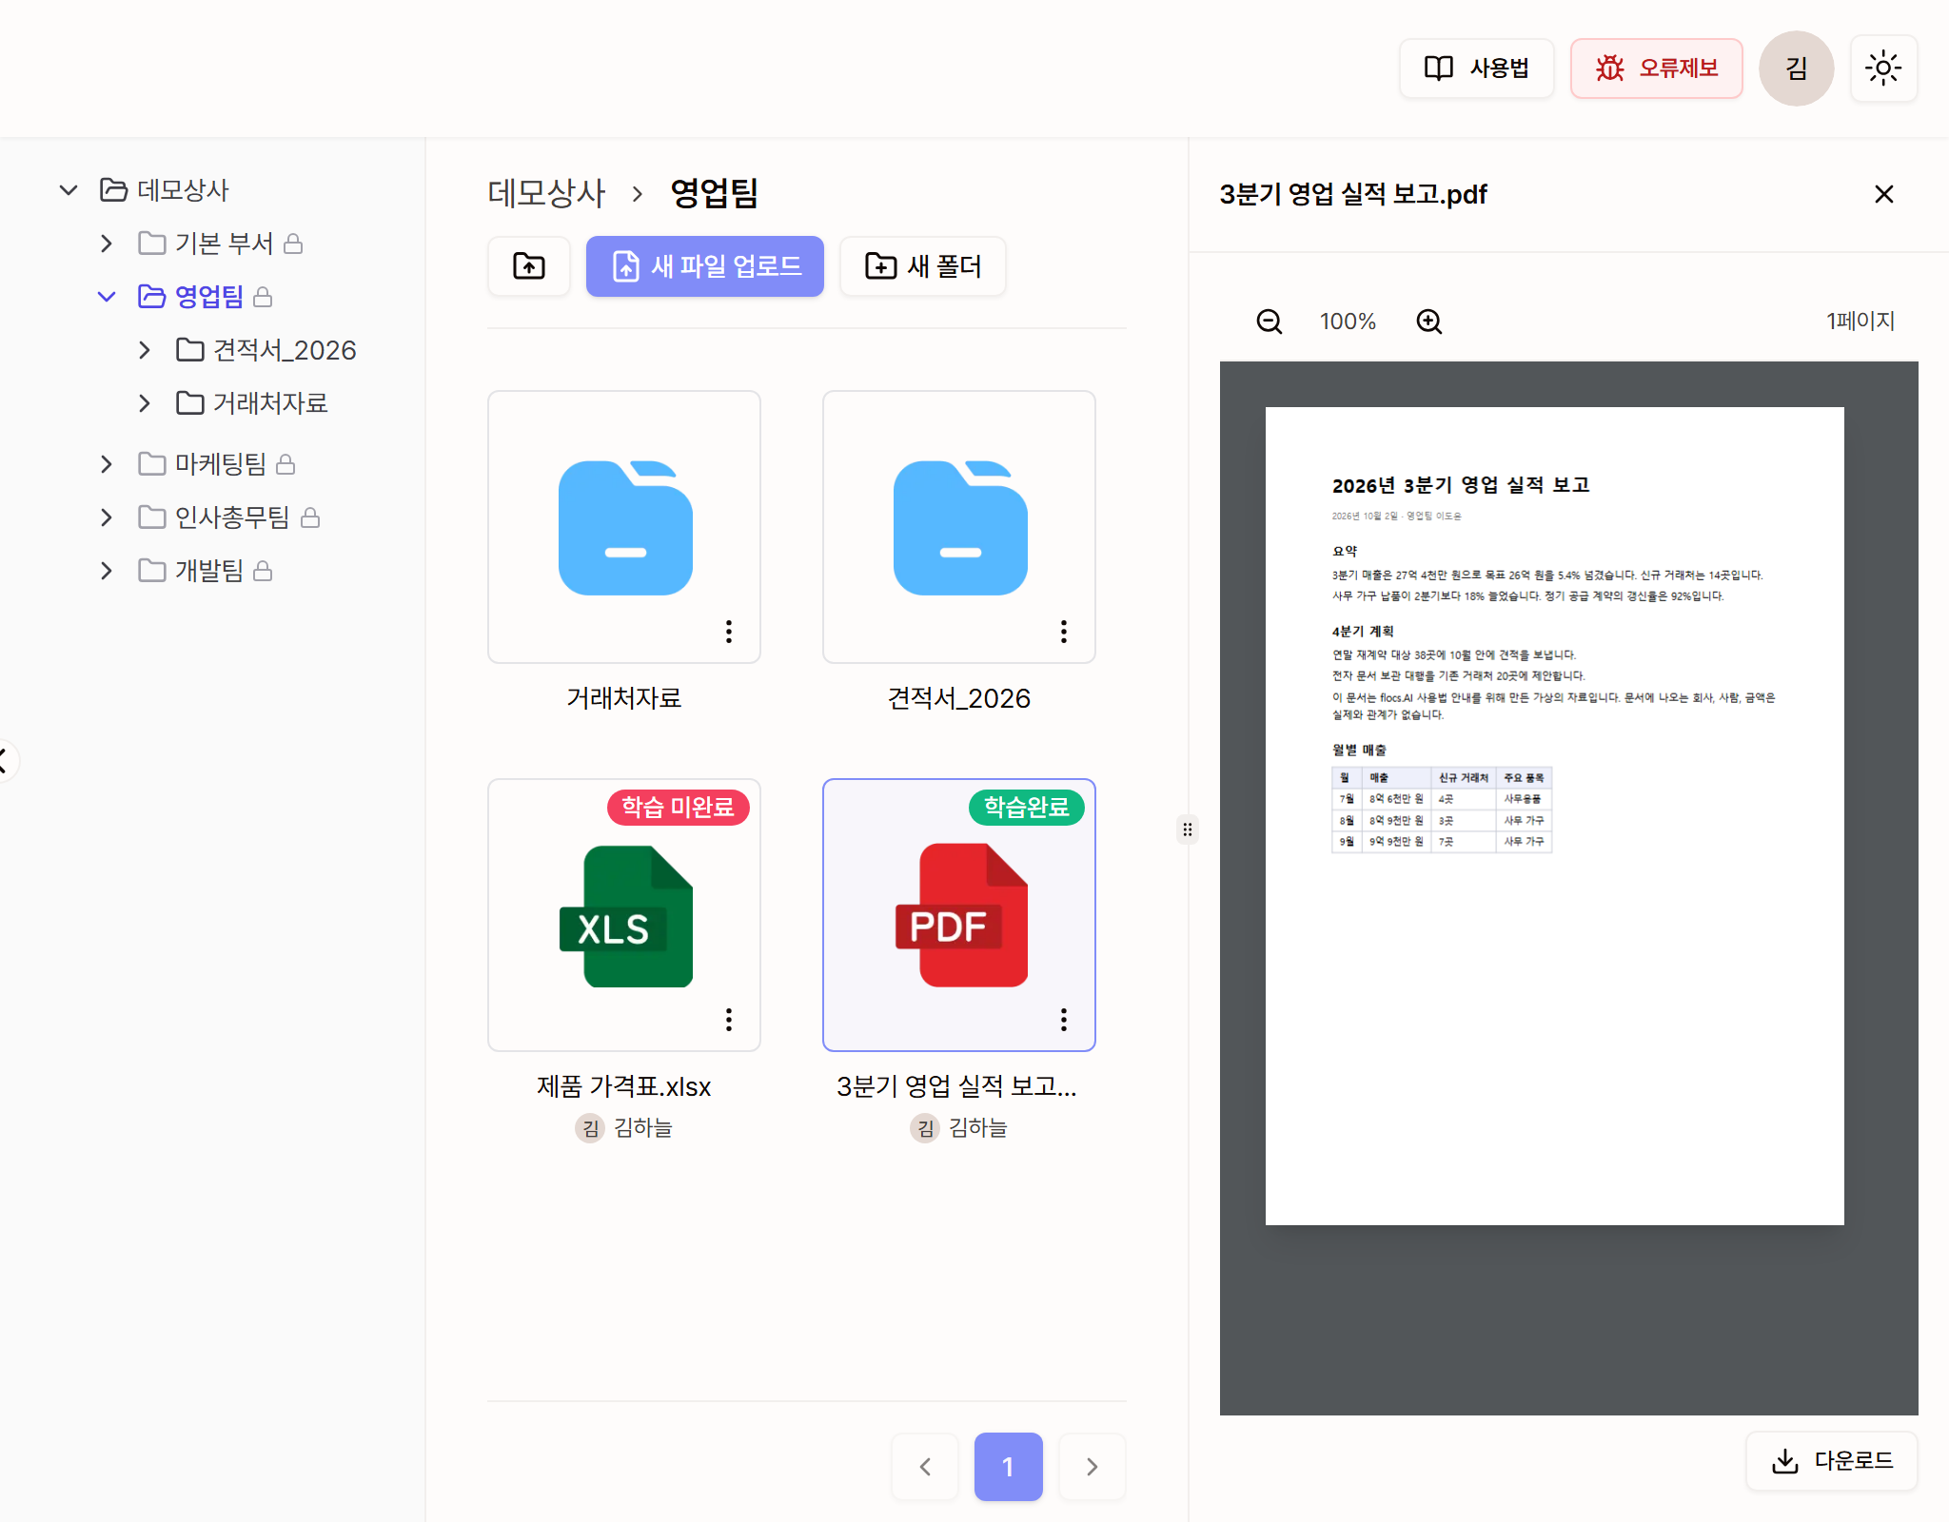Select 영업팀 folder in sidebar tree
This screenshot has width=1949, height=1522.
coord(208,297)
